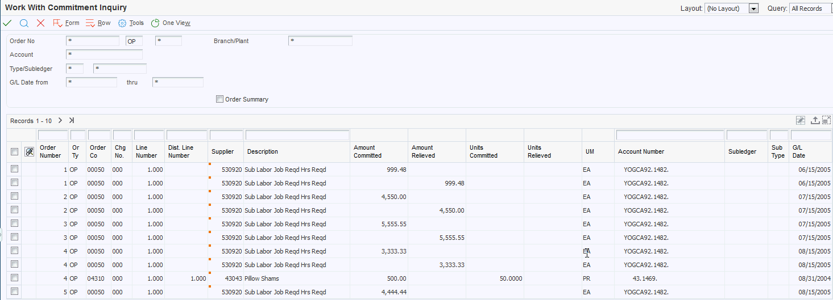Open the Row menu
The image size is (833, 300).
point(98,23)
